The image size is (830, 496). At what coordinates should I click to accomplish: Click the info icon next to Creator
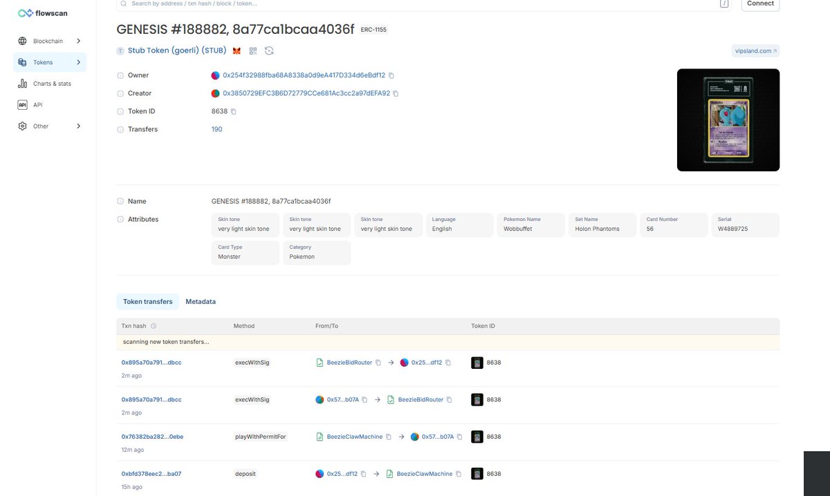120,93
